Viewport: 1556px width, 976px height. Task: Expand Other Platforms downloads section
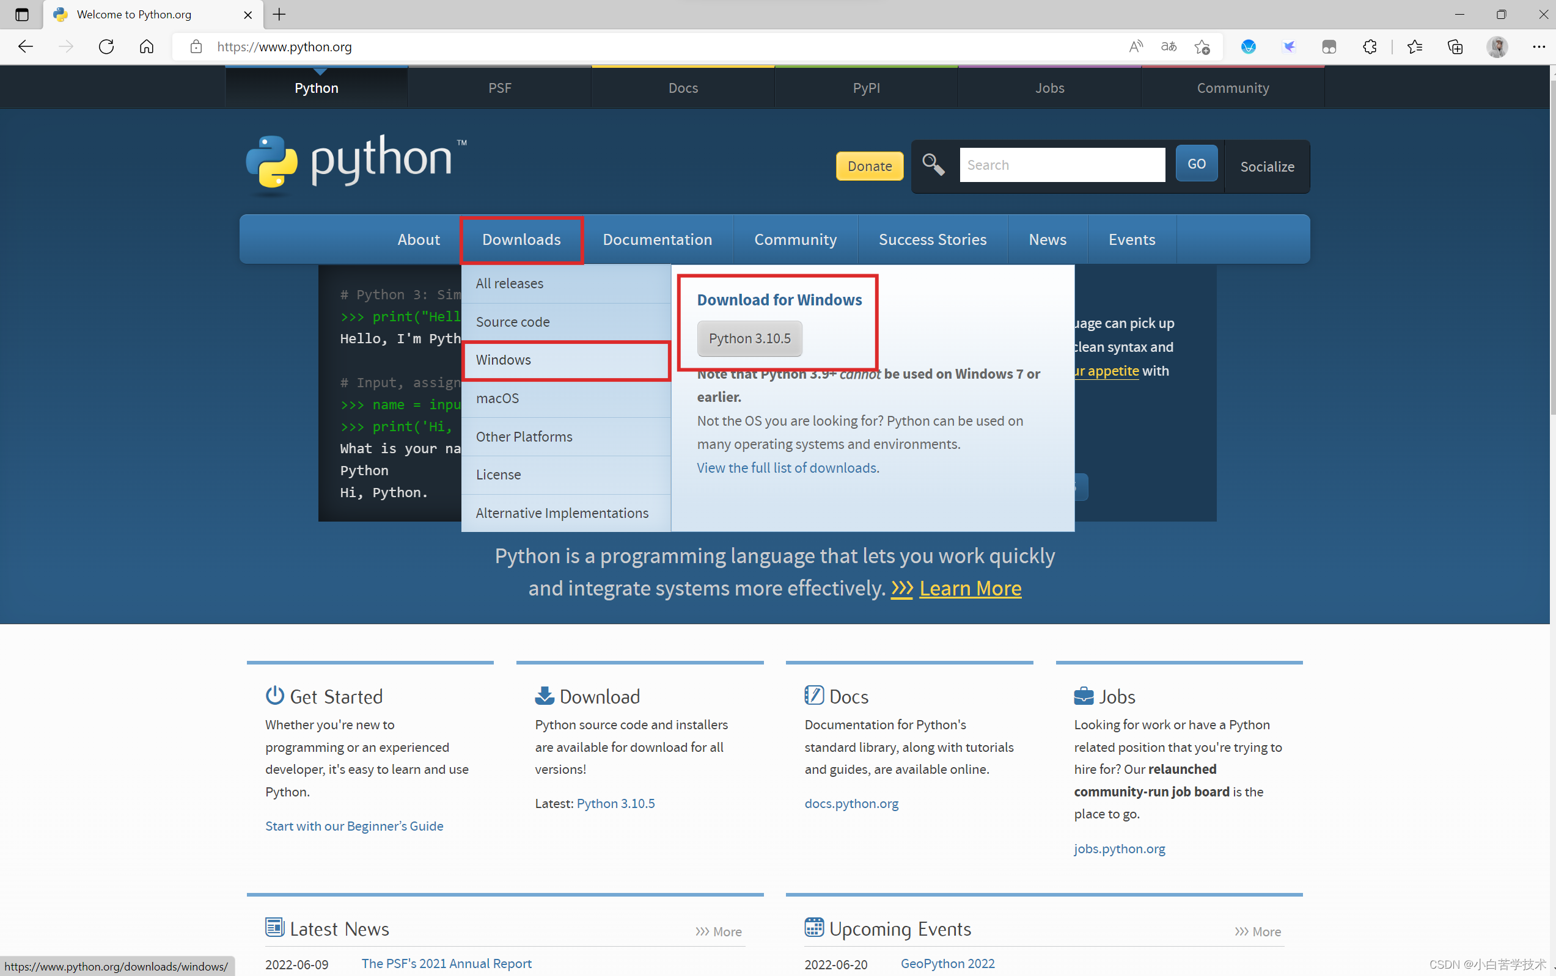[524, 435]
